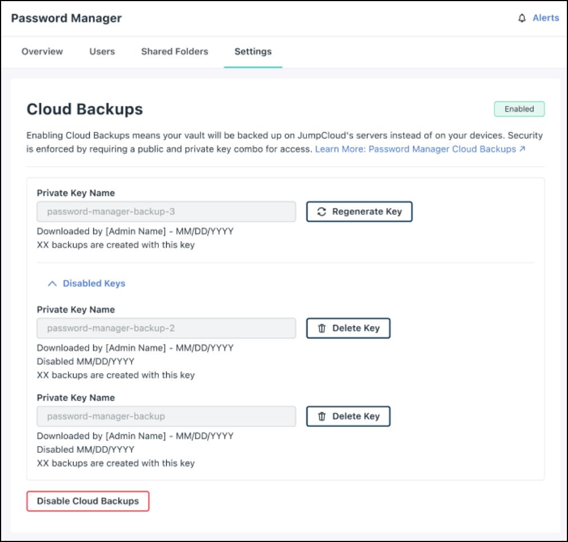Click the Disabled Keys label
This screenshot has width=568, height=542.
(x=94, y=284)
